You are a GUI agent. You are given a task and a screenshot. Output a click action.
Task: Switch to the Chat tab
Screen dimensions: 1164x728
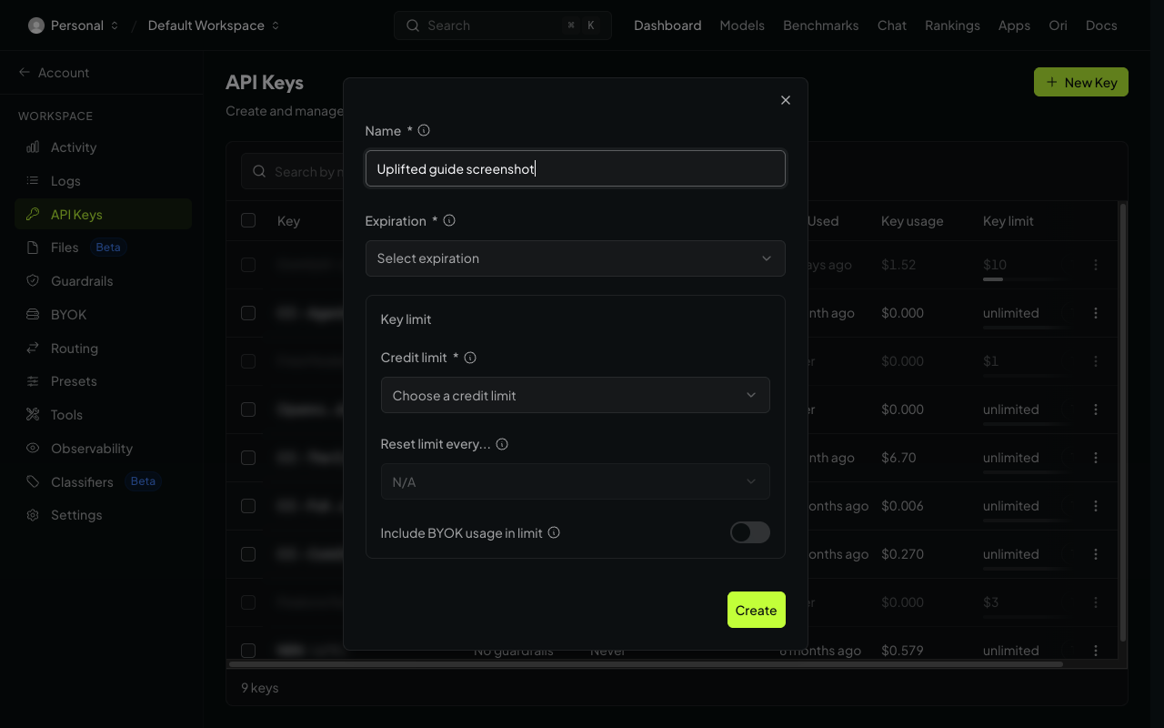coord(892,25)
